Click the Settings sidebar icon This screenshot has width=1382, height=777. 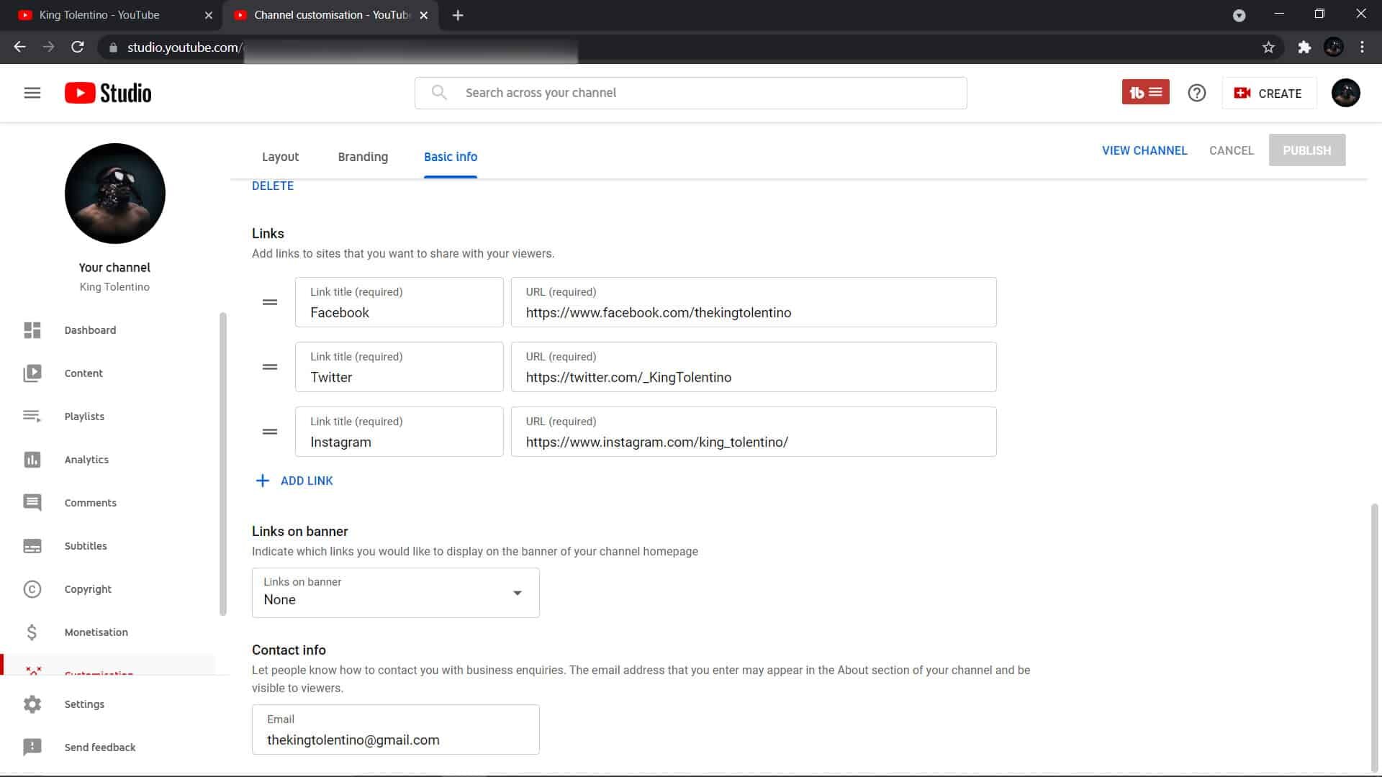click(x=32, y=704)
